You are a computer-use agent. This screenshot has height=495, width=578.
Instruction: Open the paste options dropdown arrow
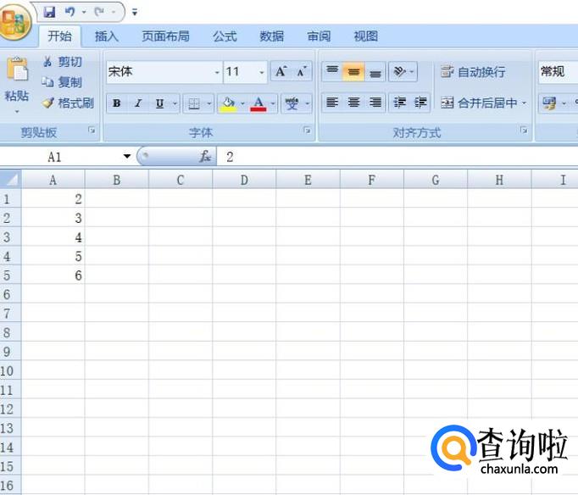pyautogui.click(x=17, y=111)
